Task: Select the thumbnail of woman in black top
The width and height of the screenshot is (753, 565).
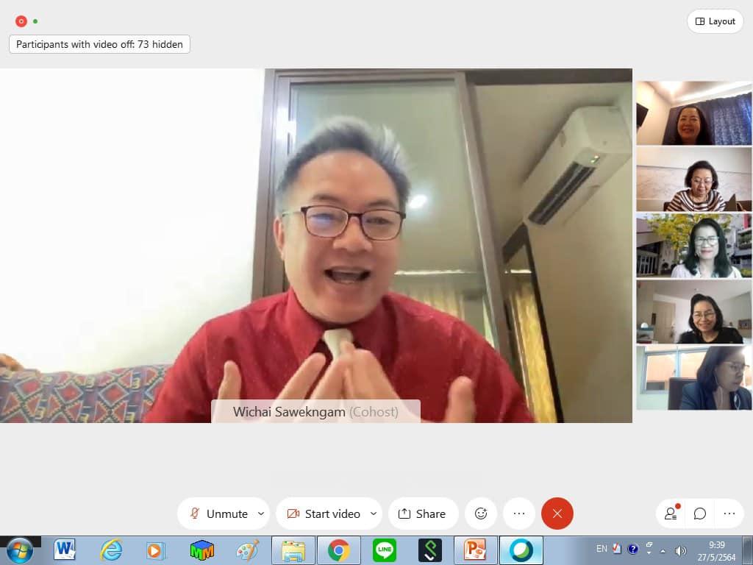Action: pyautogui.click(x=694, y=312)
